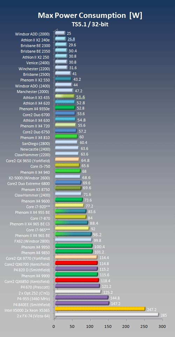
Task: Select the Athlon II X3 435 bar
Action: pyautogui.click(x=65, y=96)
